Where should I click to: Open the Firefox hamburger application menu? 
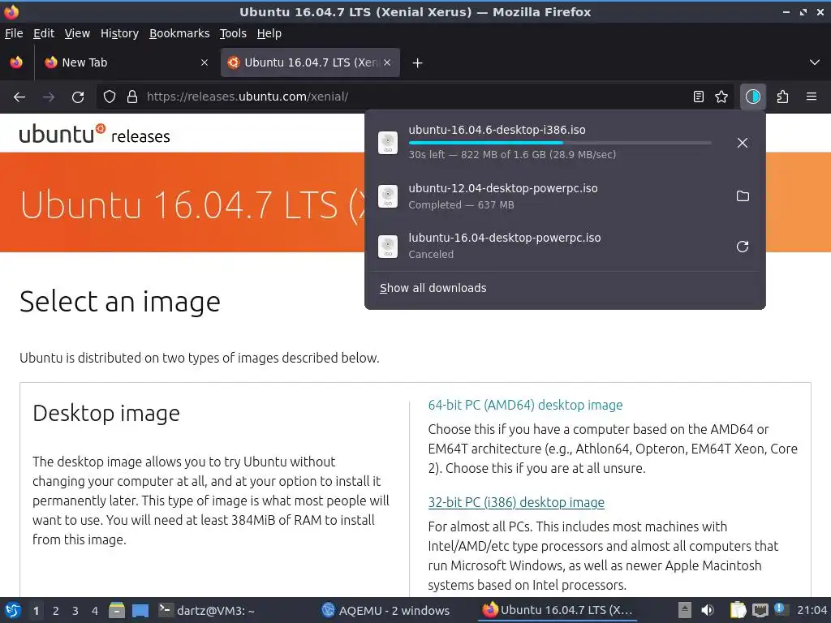tap(811, 97)
